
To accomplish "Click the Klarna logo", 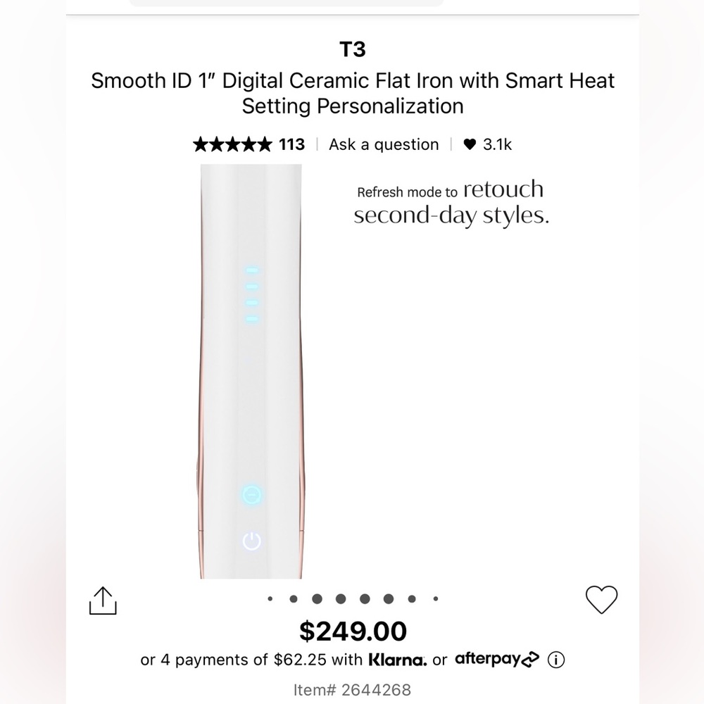I will tap(398, 660).
